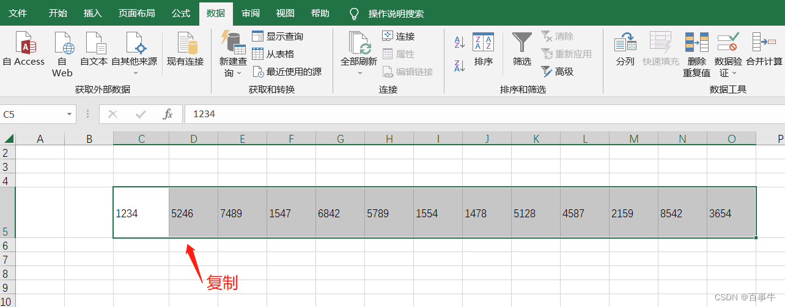785x307 pixels.
Task: Click cell containing 6842
Action: tap(341, 212)
